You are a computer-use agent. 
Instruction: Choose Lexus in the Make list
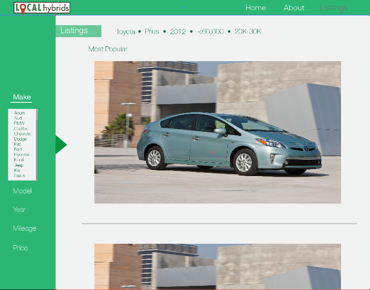click(19, 176)
